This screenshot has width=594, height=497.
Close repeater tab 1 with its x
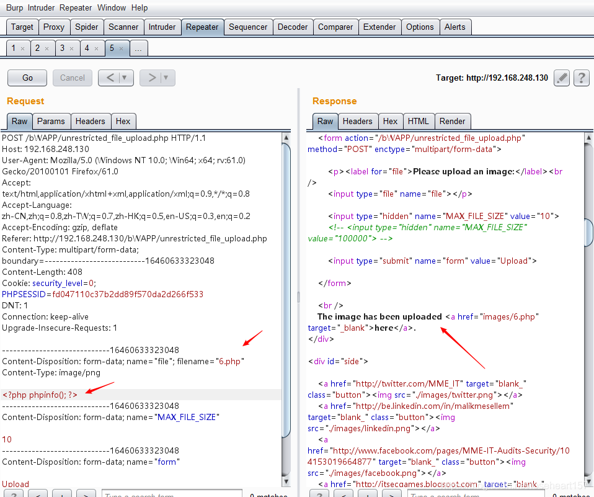(23, 48)
